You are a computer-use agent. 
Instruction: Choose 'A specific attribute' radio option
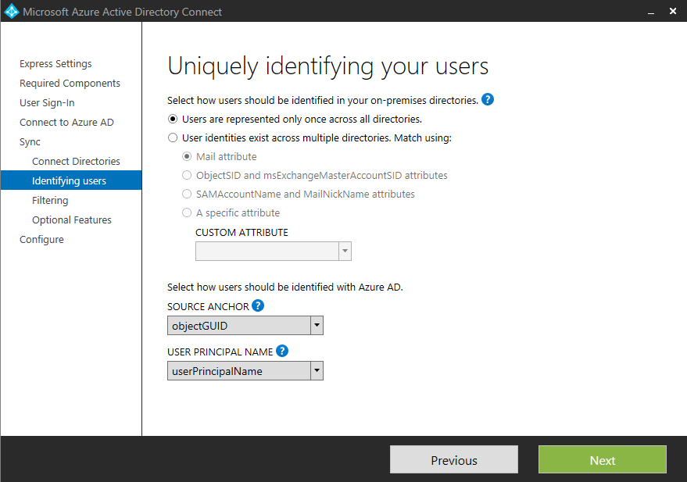click(x=187, y=213)
